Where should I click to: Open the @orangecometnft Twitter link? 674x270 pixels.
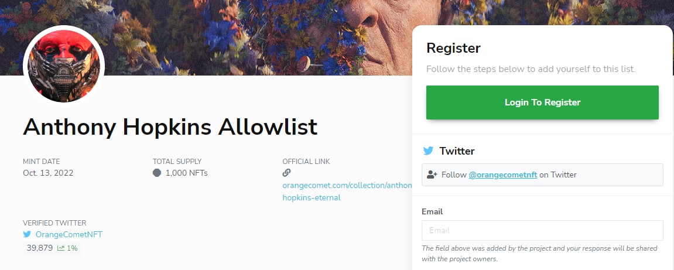pos(502,175)
